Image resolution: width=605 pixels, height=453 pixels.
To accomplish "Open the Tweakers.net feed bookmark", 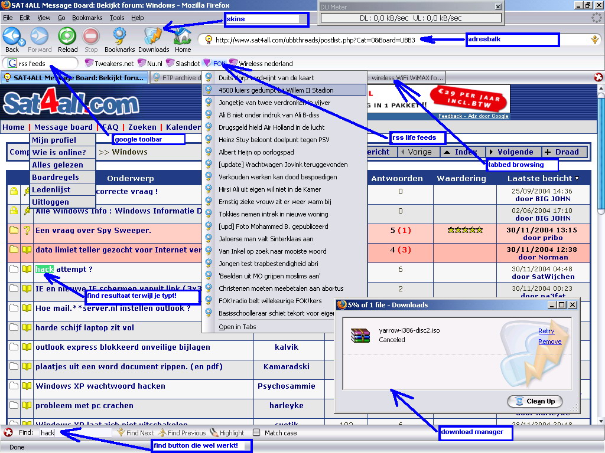I will [x=109, y=63].
